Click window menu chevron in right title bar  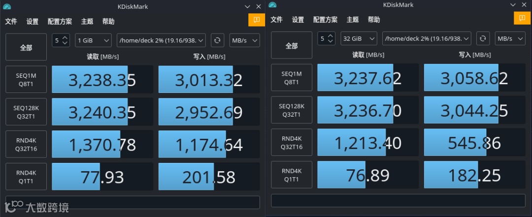coord(513,5)
